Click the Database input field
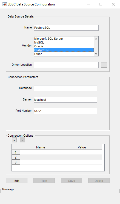 tap(65, 88)
